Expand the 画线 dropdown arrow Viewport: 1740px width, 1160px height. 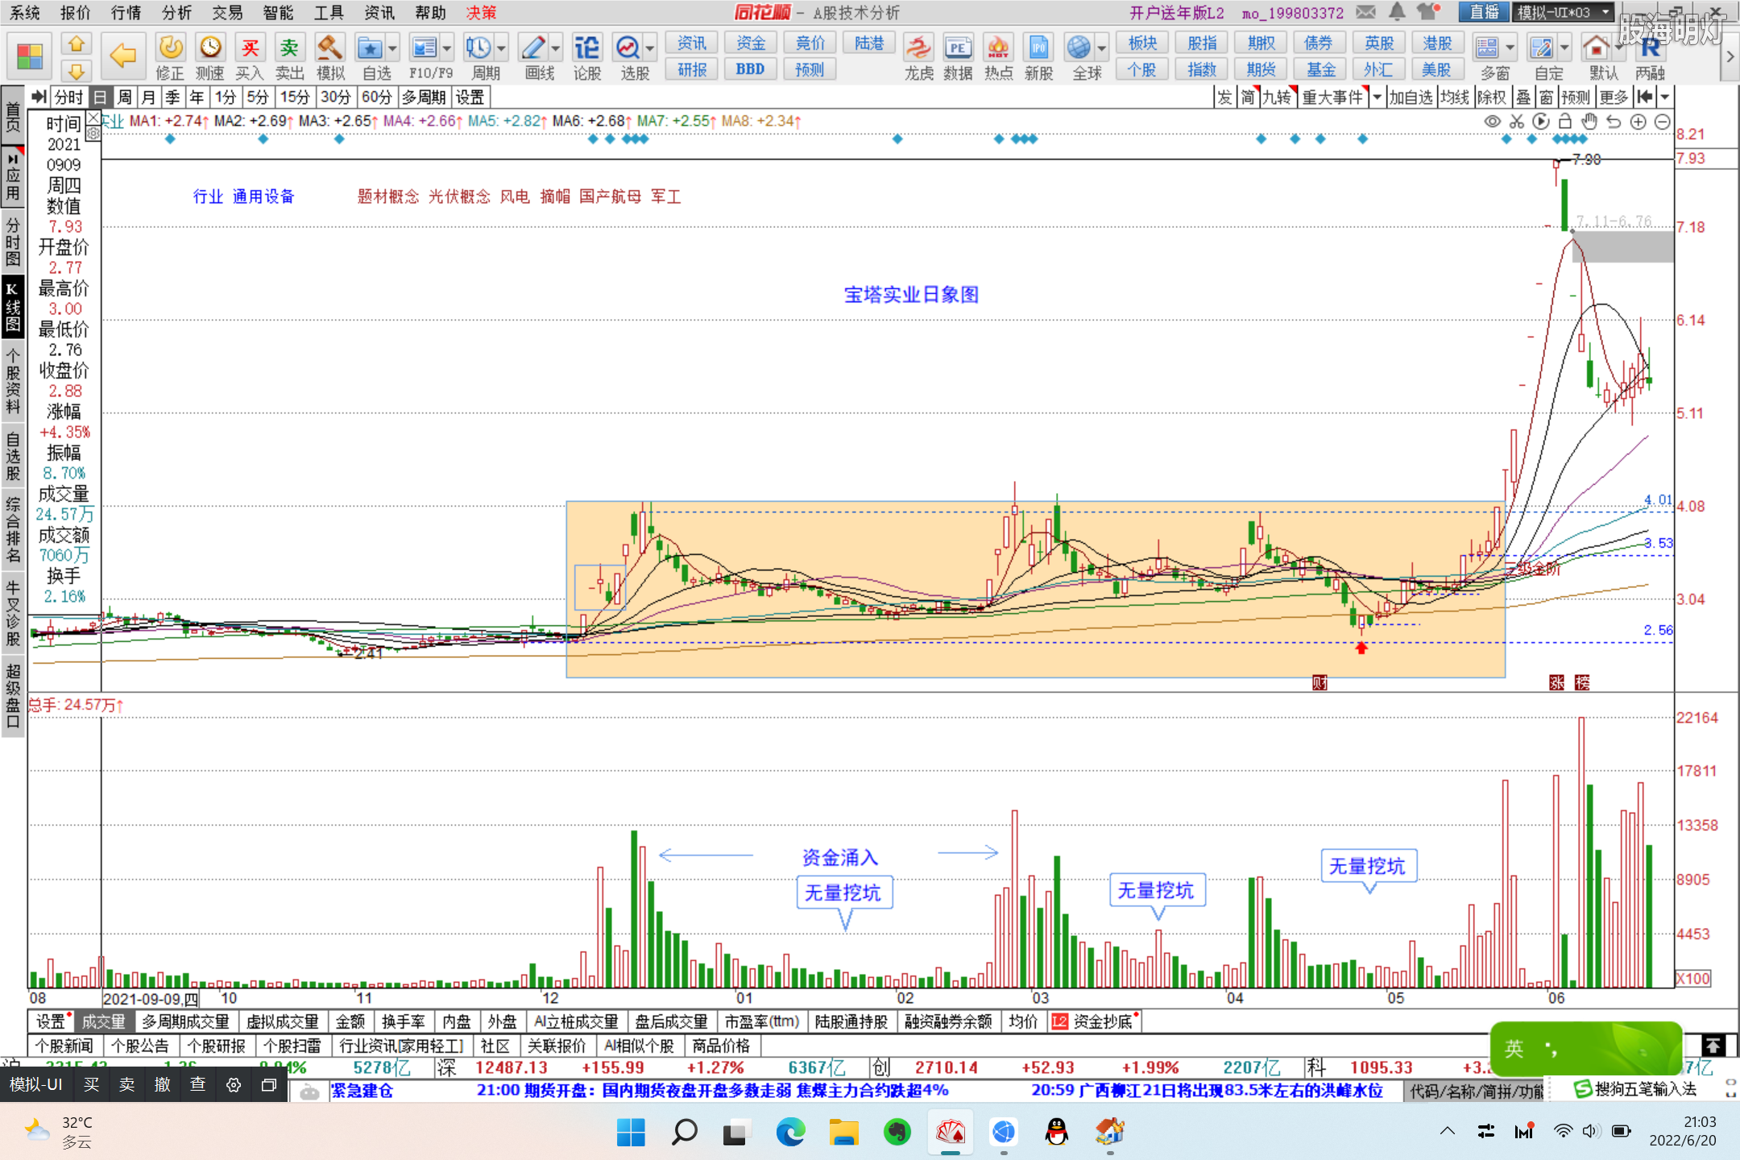click(556, 48)
